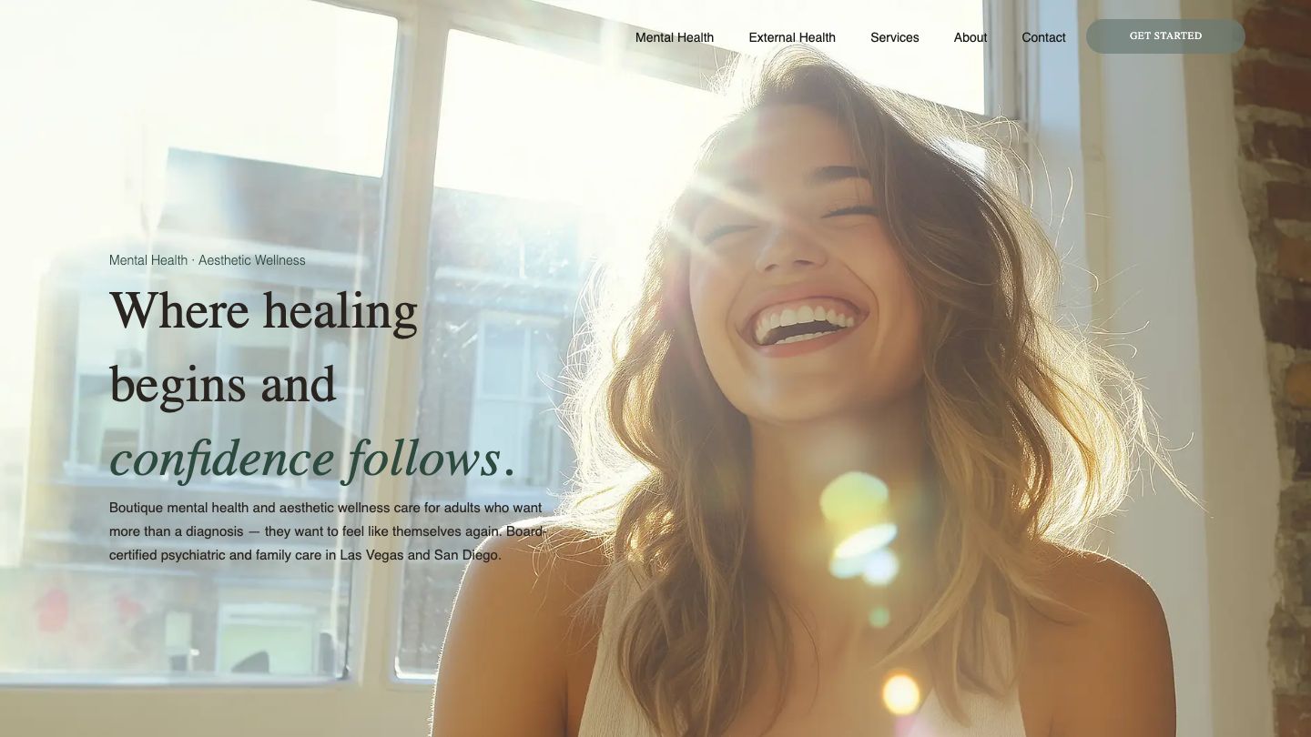Click the GET STARTED button

coord(1165,36)
